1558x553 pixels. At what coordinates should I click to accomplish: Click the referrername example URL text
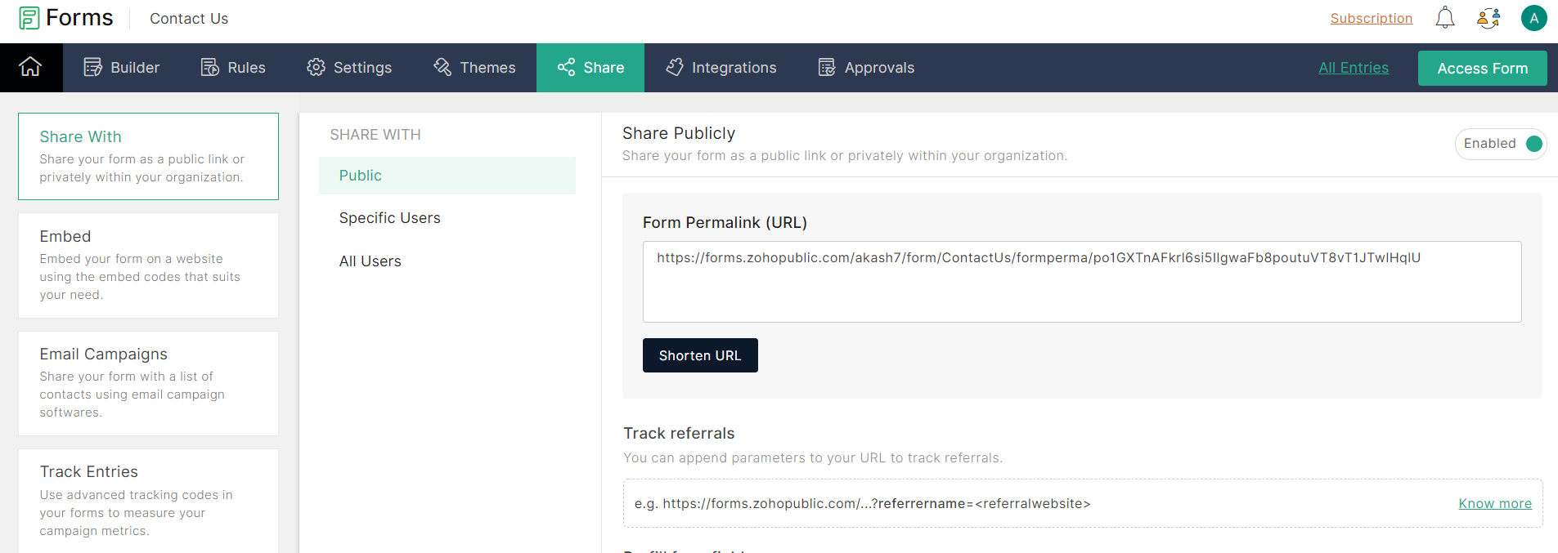(x=863, y=503)
